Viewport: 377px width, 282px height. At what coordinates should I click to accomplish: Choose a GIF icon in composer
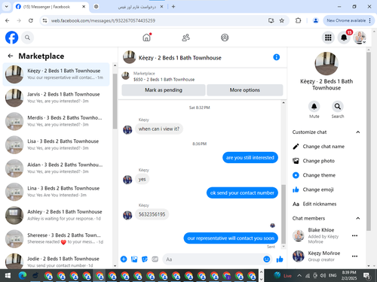[x=155, y=259]
